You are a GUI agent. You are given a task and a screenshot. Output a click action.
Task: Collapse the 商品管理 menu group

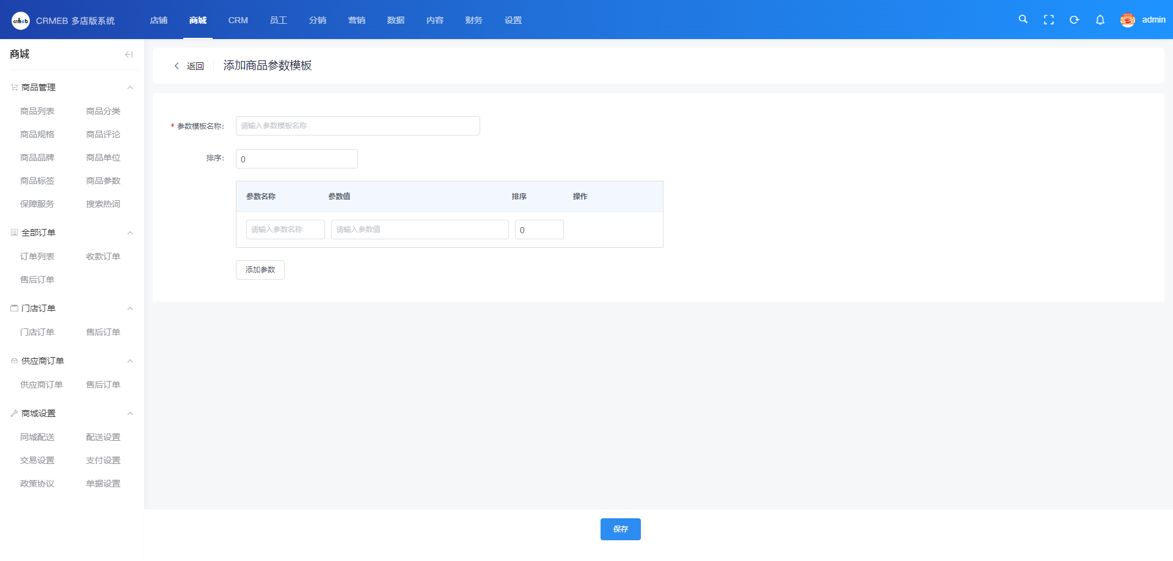(130, 87)
